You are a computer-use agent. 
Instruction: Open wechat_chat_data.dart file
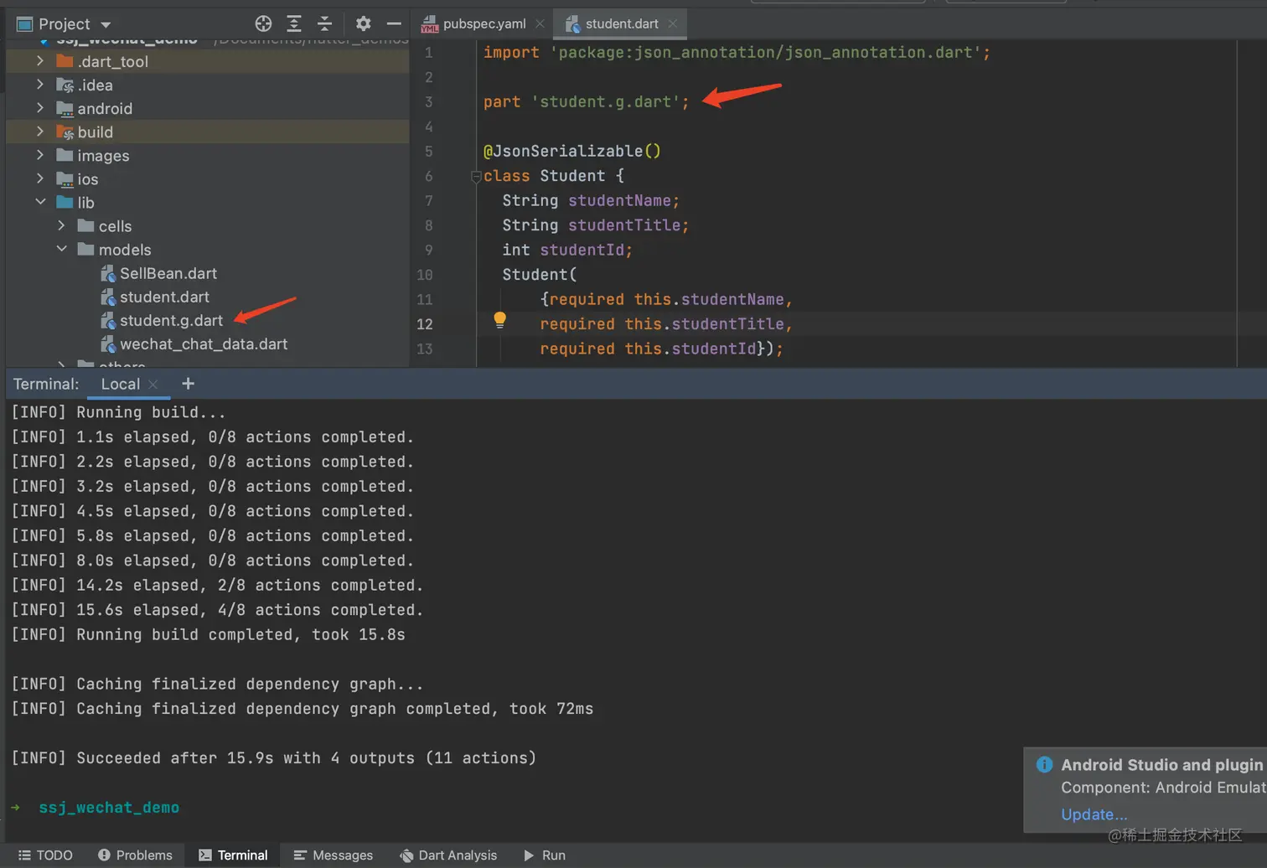point(204,344)
